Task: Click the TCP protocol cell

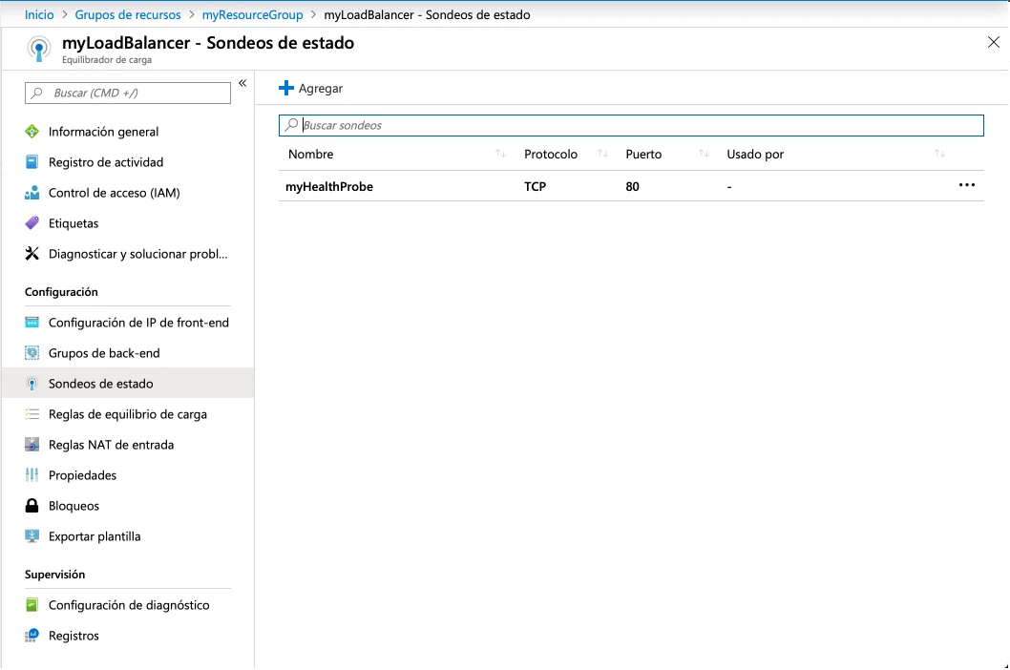Action: (x=536, y=186)
